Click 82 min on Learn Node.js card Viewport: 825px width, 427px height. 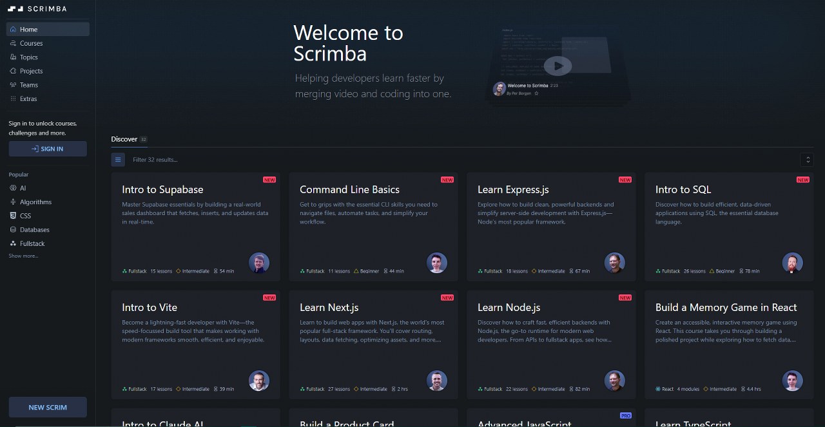tap(579, 389)
